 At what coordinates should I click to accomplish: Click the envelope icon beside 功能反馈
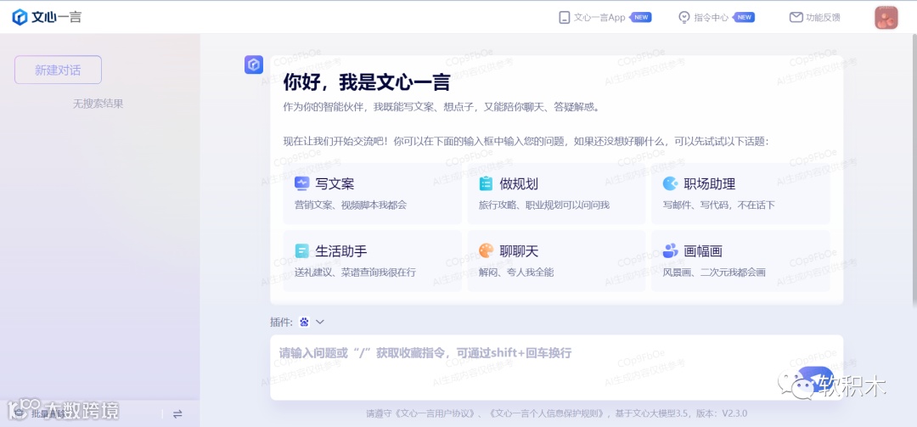(x=796, y=18)
